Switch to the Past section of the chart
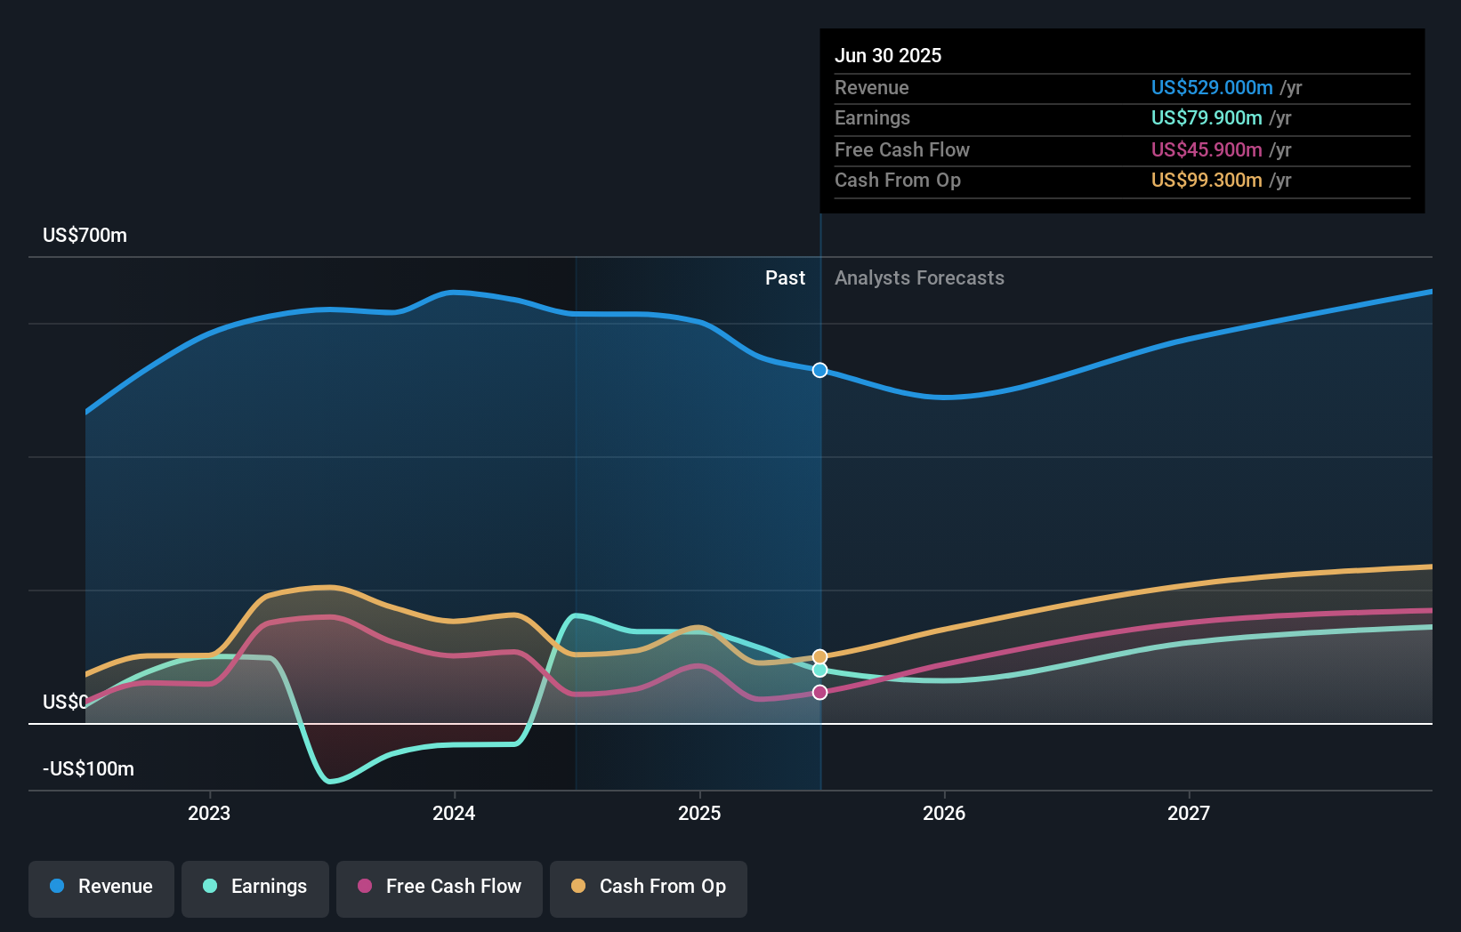This screenshot has height=932, width=1461. pos(785,277)
